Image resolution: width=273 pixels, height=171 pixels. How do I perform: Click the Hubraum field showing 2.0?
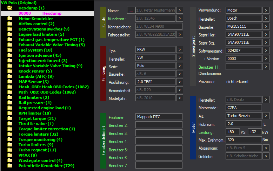(x=244, y=124)
